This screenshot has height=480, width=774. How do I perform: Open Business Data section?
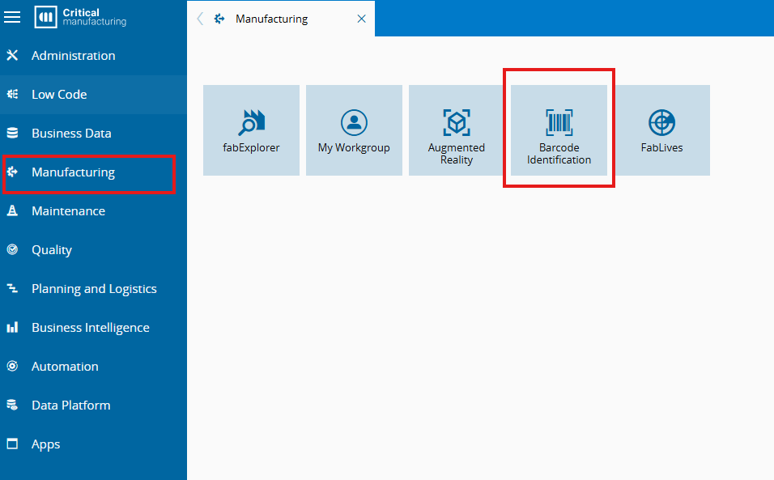(93, 134)
